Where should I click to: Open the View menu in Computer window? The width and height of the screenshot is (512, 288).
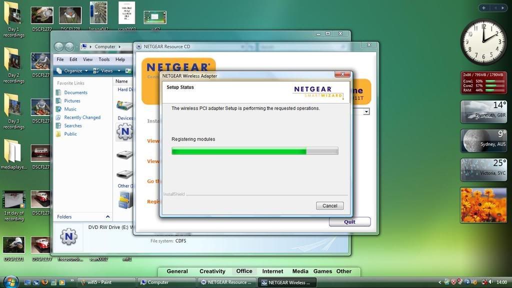coord(87,59)
